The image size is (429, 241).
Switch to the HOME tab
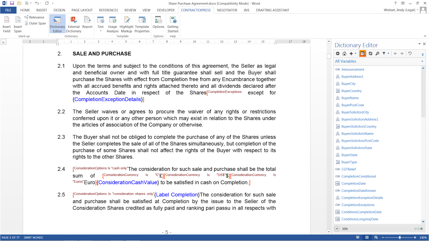[25, 10]
